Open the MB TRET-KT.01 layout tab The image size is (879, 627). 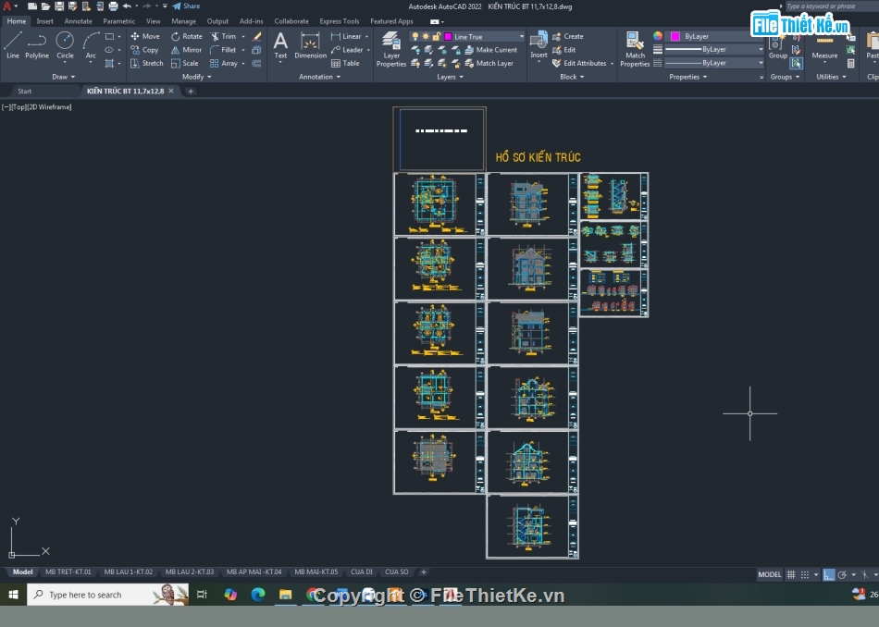coord(68,572)
